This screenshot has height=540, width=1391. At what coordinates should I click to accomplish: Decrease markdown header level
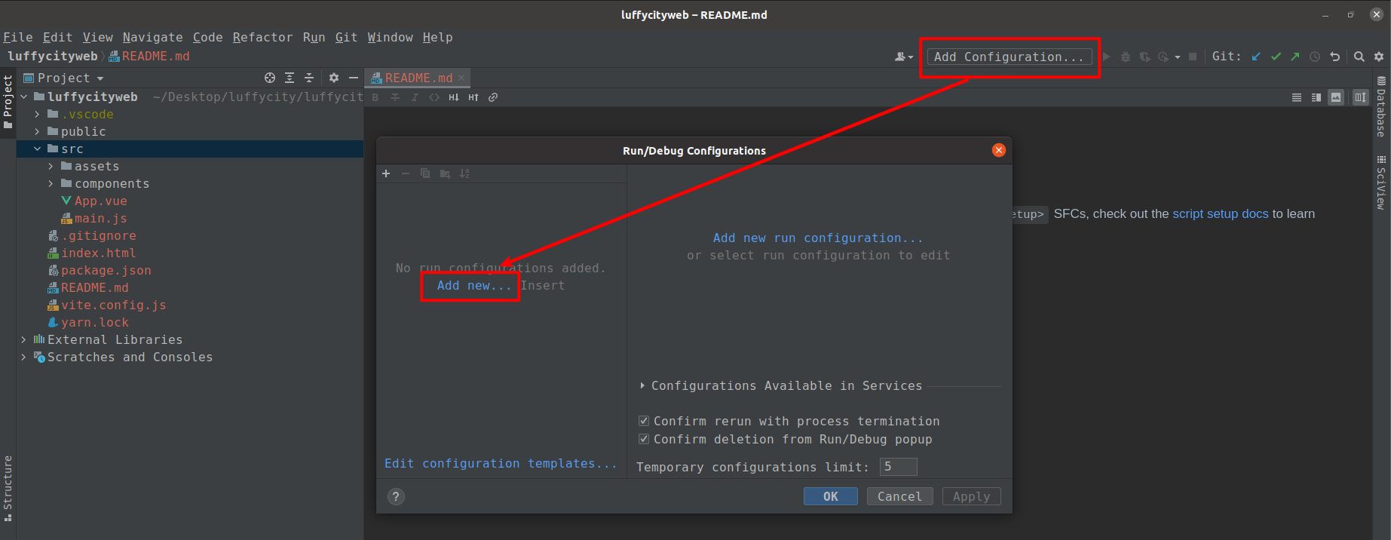pyautogui.click(x=454, y=97)
